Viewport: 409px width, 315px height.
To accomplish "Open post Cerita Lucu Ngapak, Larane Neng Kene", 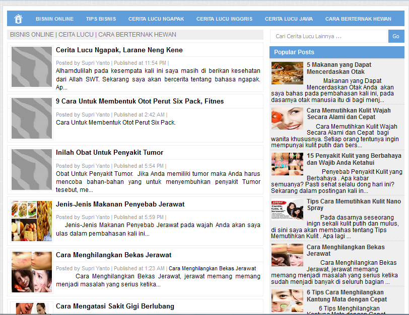I will (x=119, y=50).
